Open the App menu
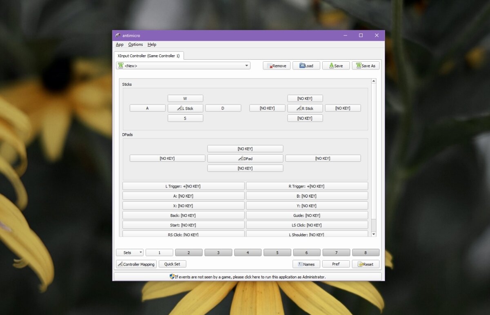The image size is (490, 315). tap(120, 44)
